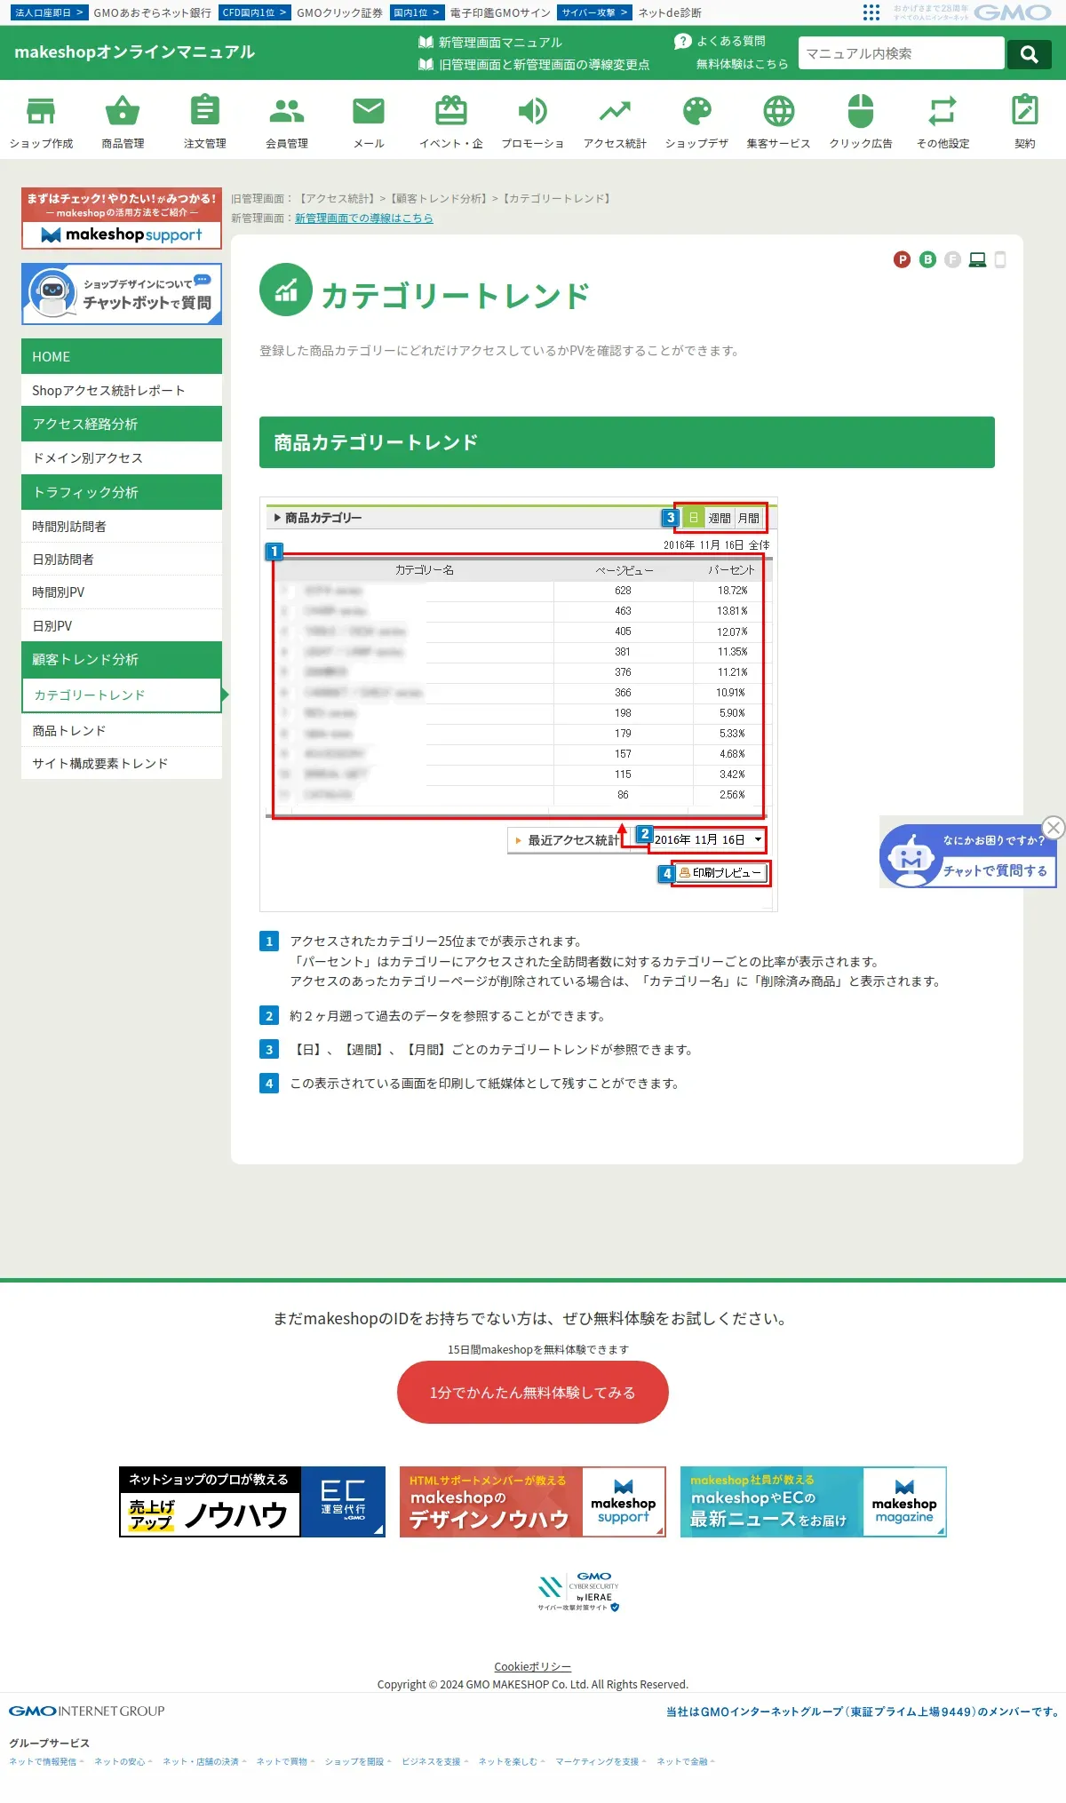This screenshot has width=1066, height=1803.
Task: Expand ショップを開設 group service
Action: click(x=358, y=1761)
